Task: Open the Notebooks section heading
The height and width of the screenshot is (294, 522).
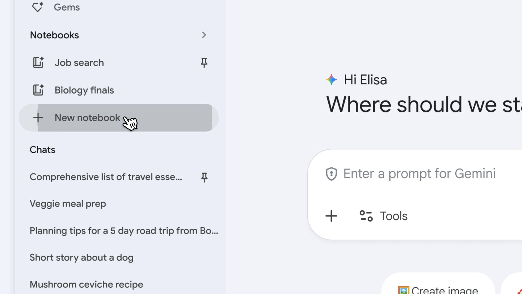Action: pos(54,35)
